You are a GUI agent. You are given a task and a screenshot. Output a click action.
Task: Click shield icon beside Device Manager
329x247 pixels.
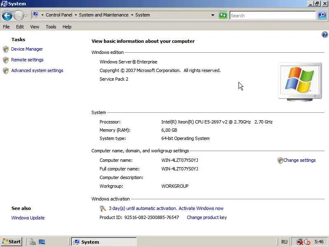click(6, 49)
